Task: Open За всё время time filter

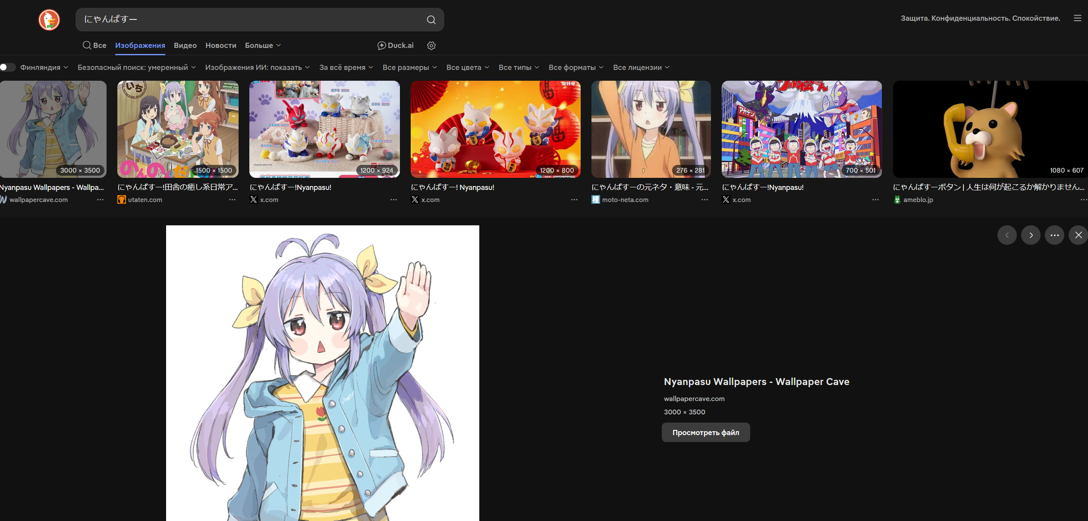Action: tap(346, 67)
